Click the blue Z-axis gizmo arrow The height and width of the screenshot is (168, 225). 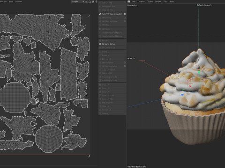pos(182,95)
